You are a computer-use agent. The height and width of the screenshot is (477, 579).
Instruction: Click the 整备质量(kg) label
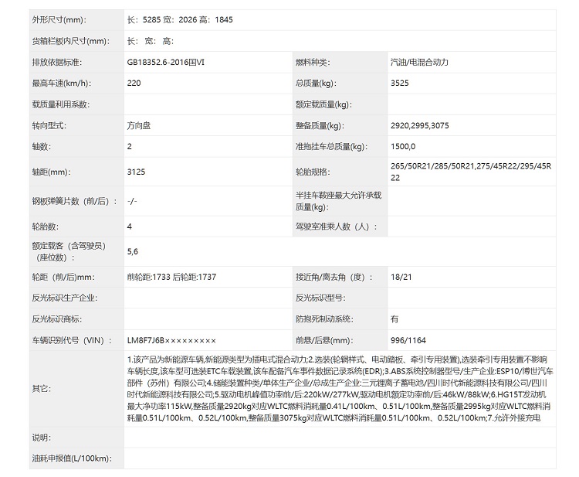click(320, 126)
